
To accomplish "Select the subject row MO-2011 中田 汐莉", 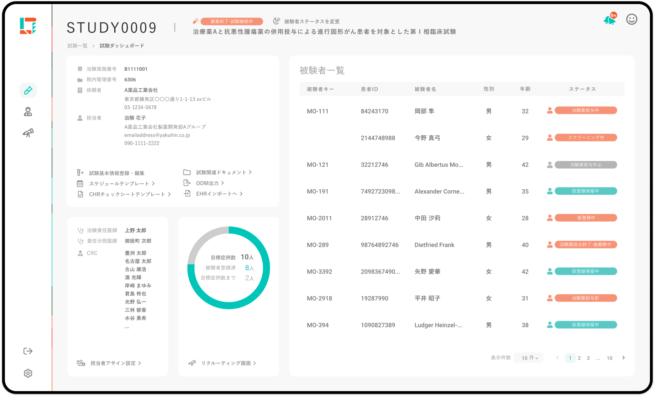I will click(x=427, y=218).
